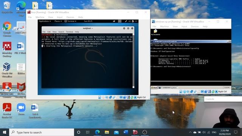Click keyboard capture arrow icon in linux VM status bar
Screen dimensions: 242x136
tap(135, 97)
